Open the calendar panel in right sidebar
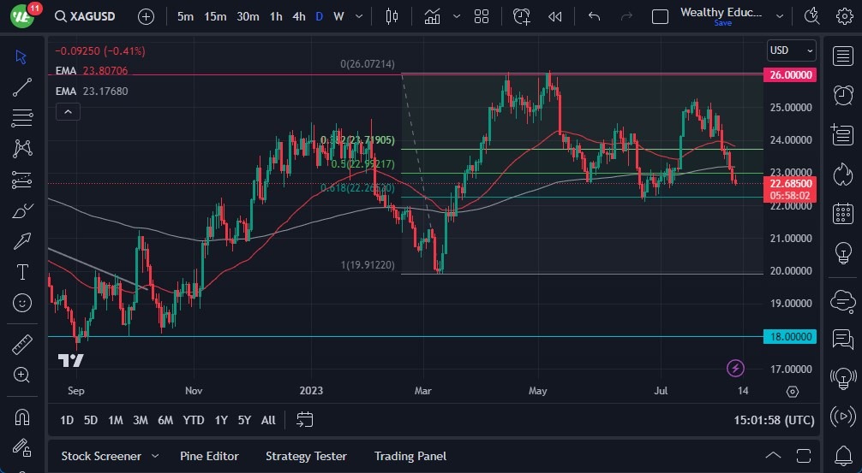Image resolution: width=862 pixels, height=473 pixels. click(x=842, y=213)
